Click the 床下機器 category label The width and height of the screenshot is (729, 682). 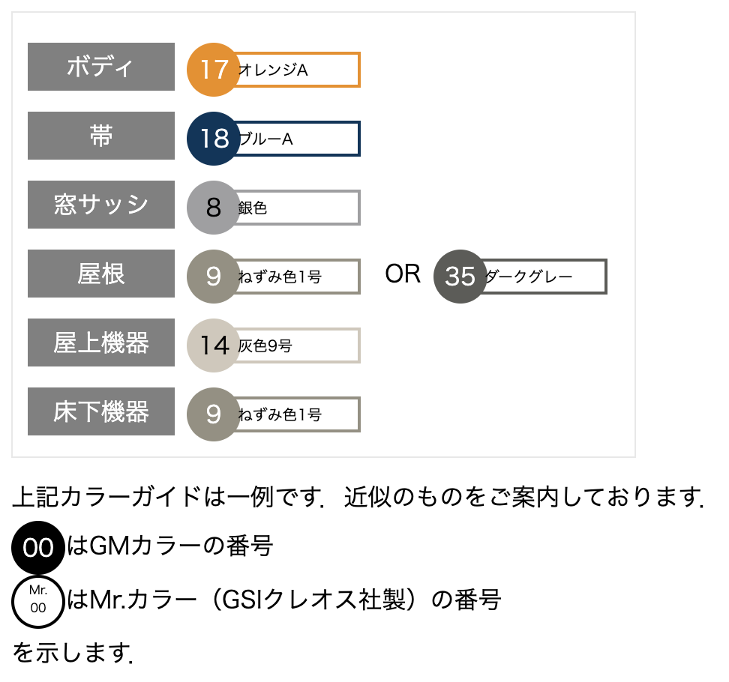[x=101, y=411]
